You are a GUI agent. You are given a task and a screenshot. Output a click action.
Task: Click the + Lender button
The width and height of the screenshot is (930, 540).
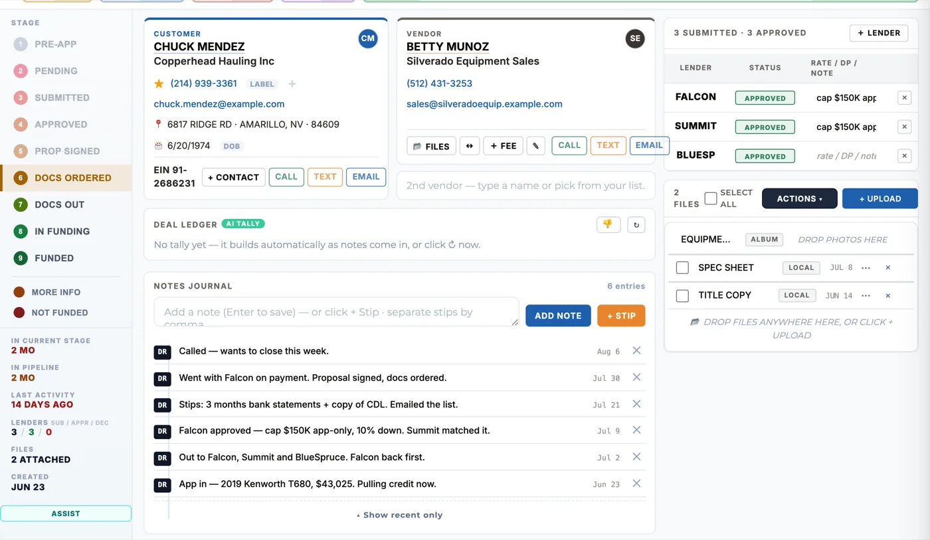[x=879, y=33]
